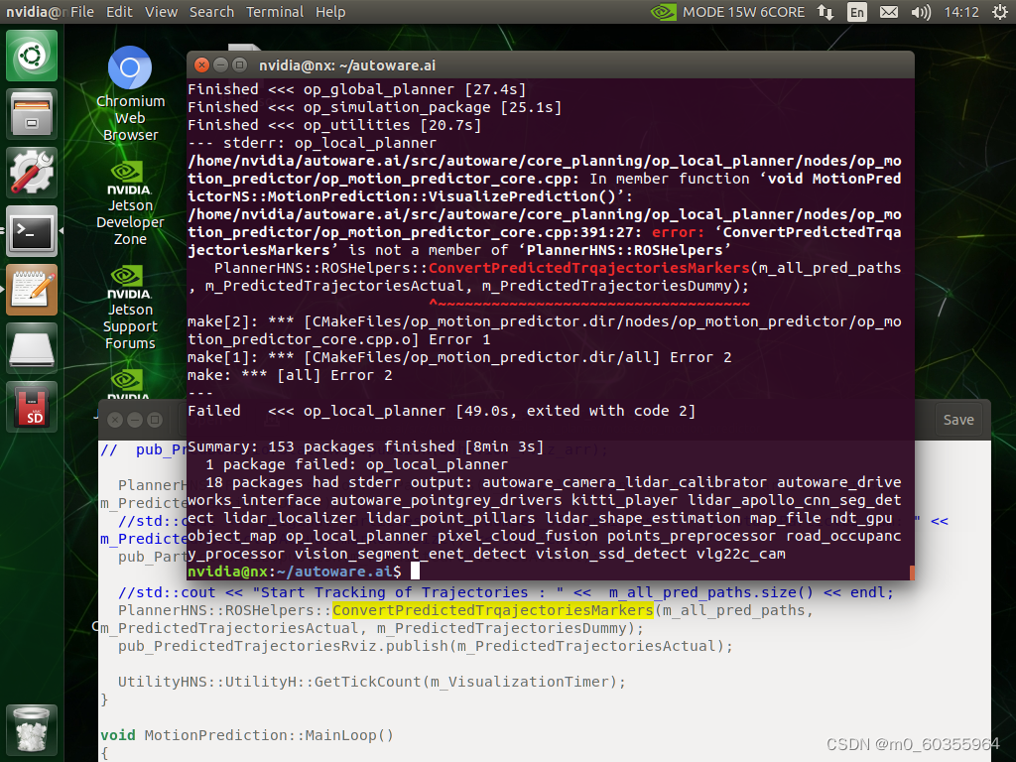
Task: Minimize the terminal window
Action: [x=221, y=64]
